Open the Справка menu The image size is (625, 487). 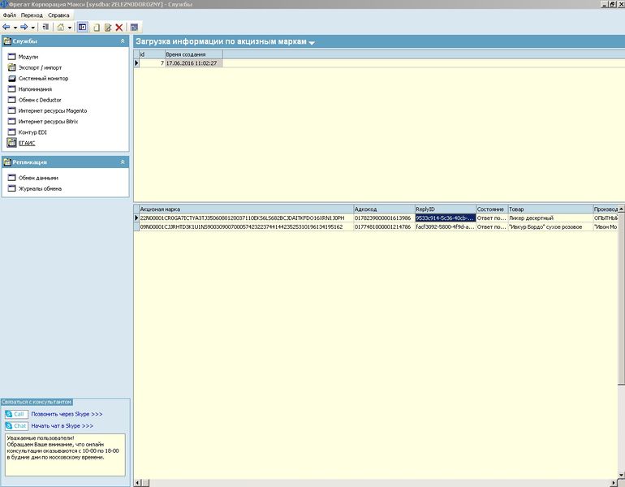point(58,15)
